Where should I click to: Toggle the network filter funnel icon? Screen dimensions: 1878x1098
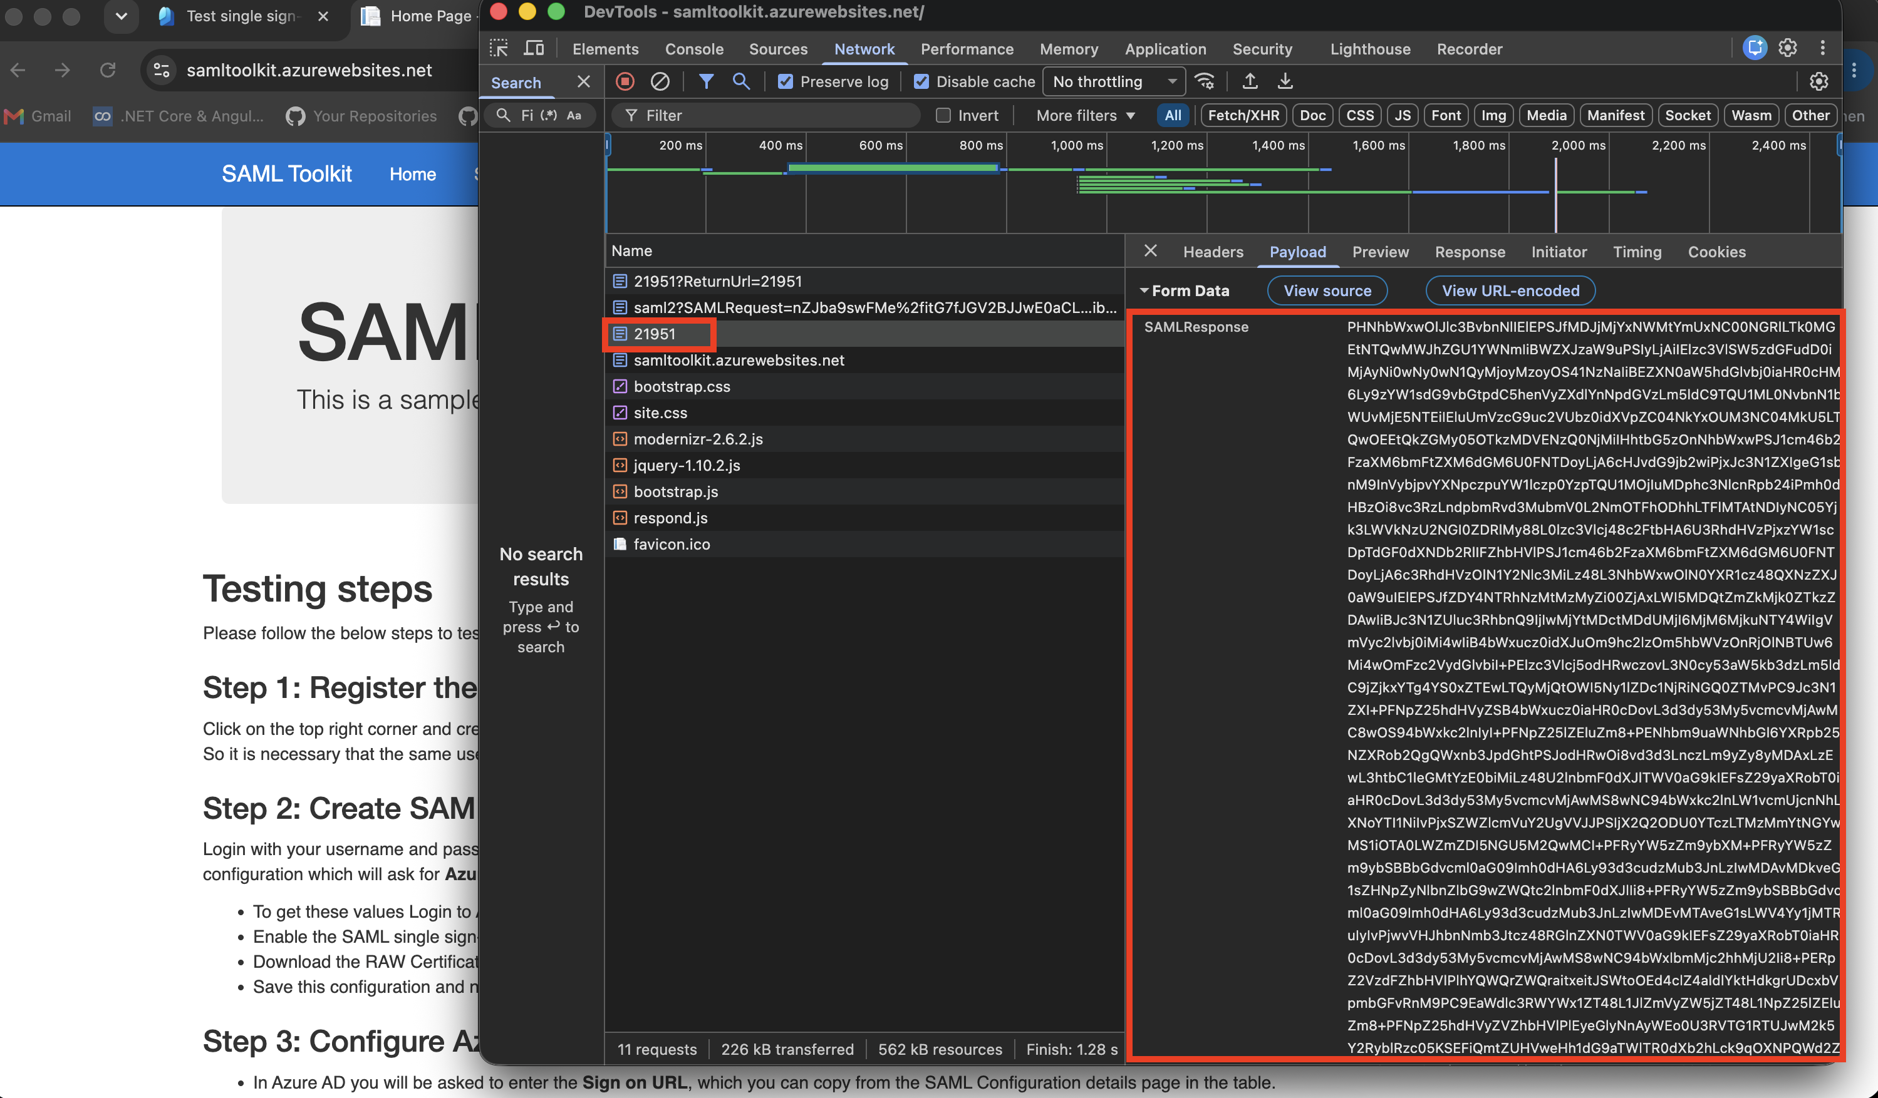point(706,81)
